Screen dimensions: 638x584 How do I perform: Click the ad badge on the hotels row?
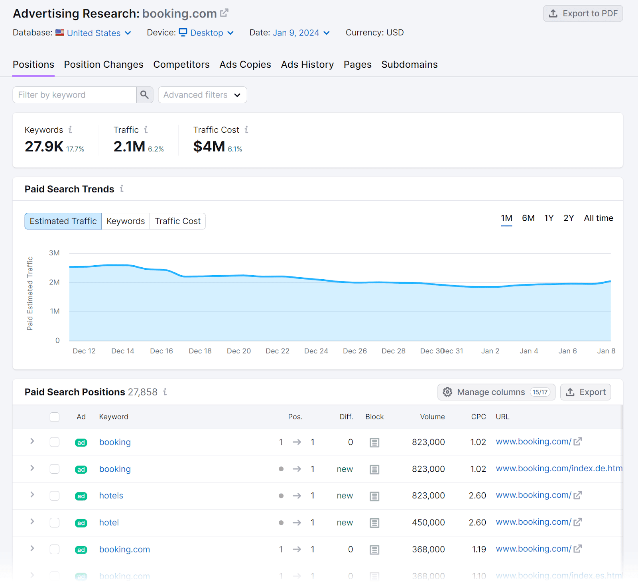point(81,496)
